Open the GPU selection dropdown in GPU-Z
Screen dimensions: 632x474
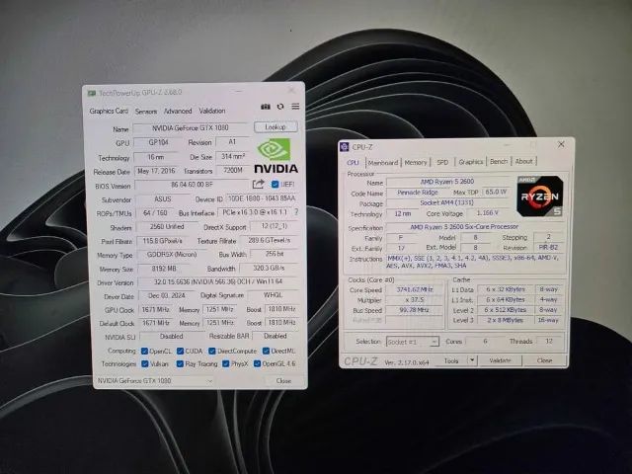pos(155,380)
